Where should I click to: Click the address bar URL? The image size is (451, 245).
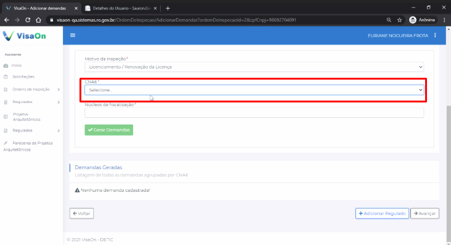(x=176, y=20)
